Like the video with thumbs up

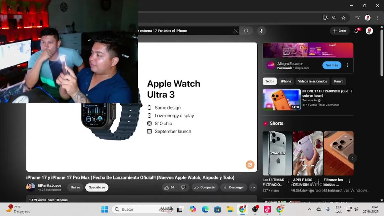(169, 187)
